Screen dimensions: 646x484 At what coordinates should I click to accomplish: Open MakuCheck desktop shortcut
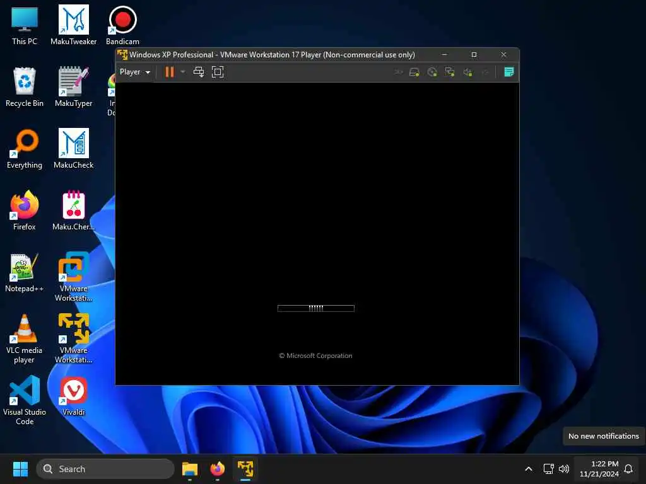pos(73,149)
